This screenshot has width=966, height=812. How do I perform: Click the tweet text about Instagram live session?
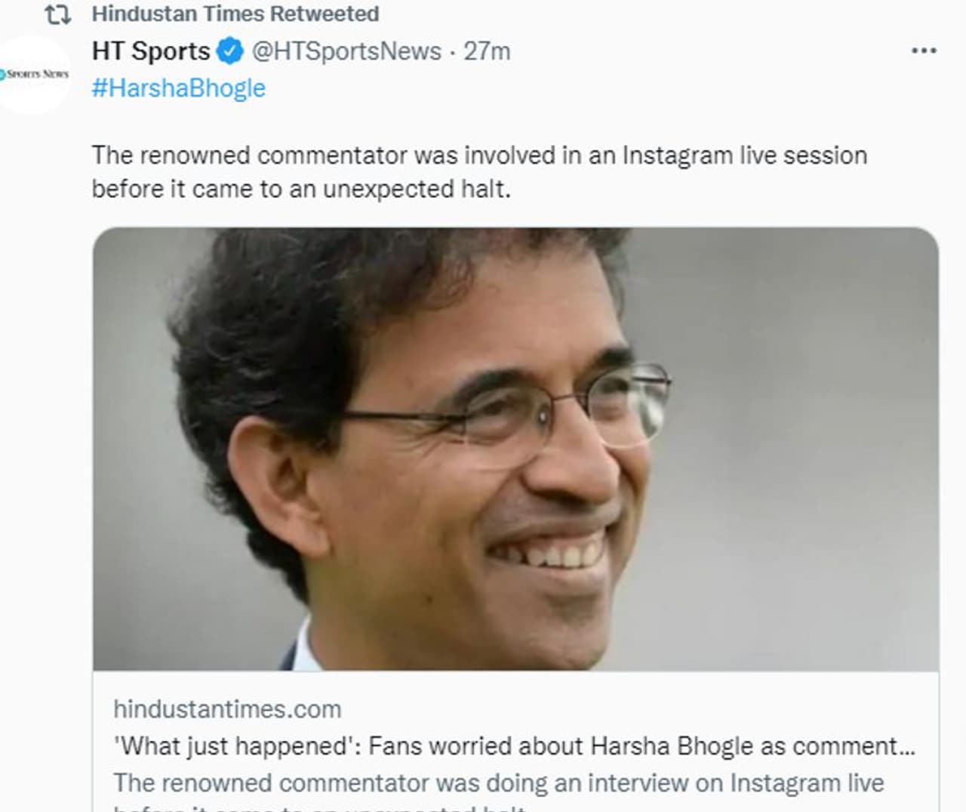pyautogui.click(x=479, y=155)
